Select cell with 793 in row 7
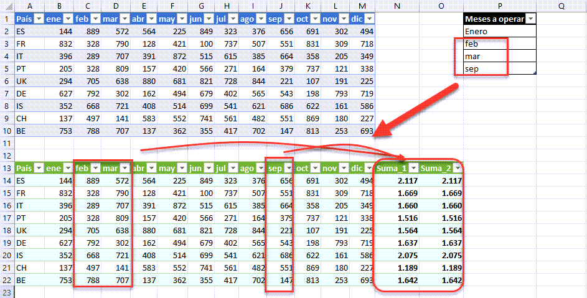This screenshot has width=587, height=298. 335,93
